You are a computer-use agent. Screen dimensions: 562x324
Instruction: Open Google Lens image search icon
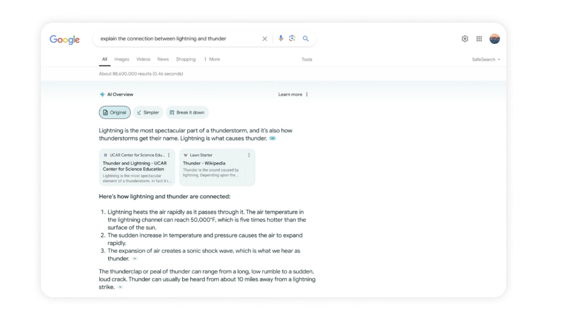(x=292, y=38)
